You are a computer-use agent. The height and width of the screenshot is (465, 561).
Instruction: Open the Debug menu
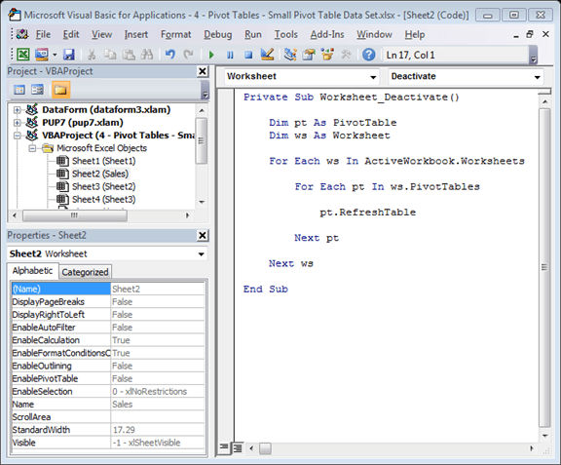[x=218, y=34]
